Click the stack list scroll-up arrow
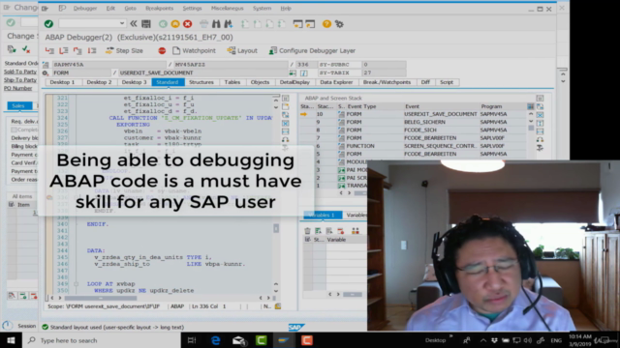The image size is (620, 348). point(531,114)
